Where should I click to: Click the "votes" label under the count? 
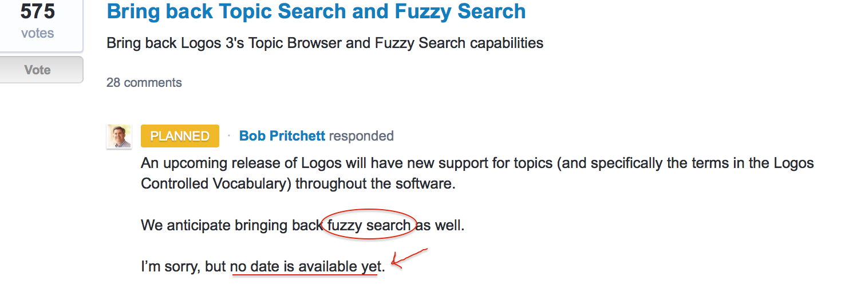[38, 33]
